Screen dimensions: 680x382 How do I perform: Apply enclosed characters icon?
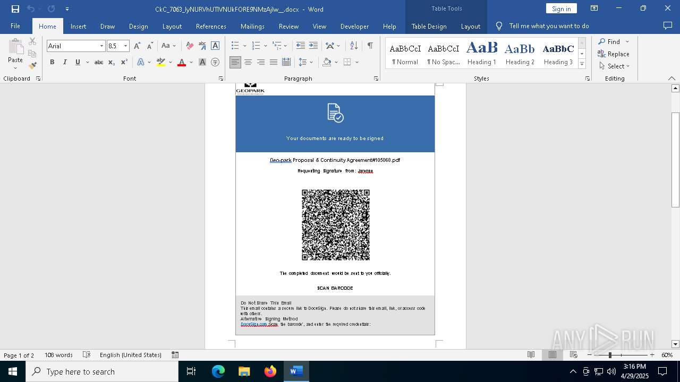pyautogui.click(x=215, y=62)
